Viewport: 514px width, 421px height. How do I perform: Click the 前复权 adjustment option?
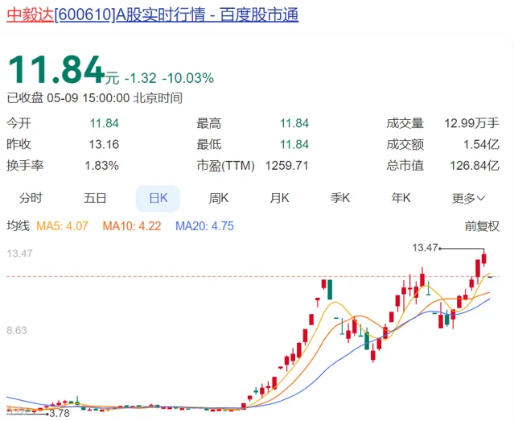pos(482,226)
